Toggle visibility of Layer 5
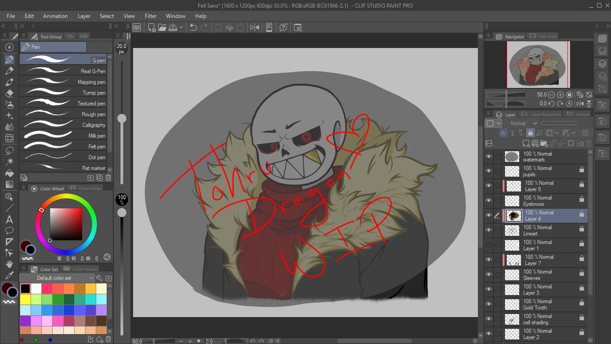This screenshot has width=611, height=344. (489, 186)
